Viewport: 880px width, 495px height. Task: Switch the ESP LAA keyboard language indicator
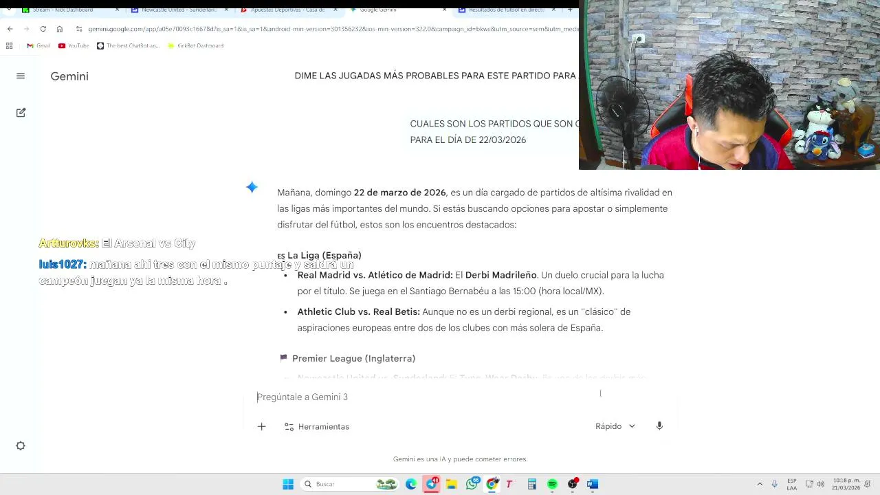[792, 484]
